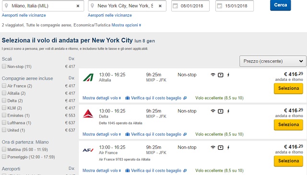The width and height of the screenshot is (307, 175).
Task: Click the Alitalia airline logo
Action: point(88,77)
